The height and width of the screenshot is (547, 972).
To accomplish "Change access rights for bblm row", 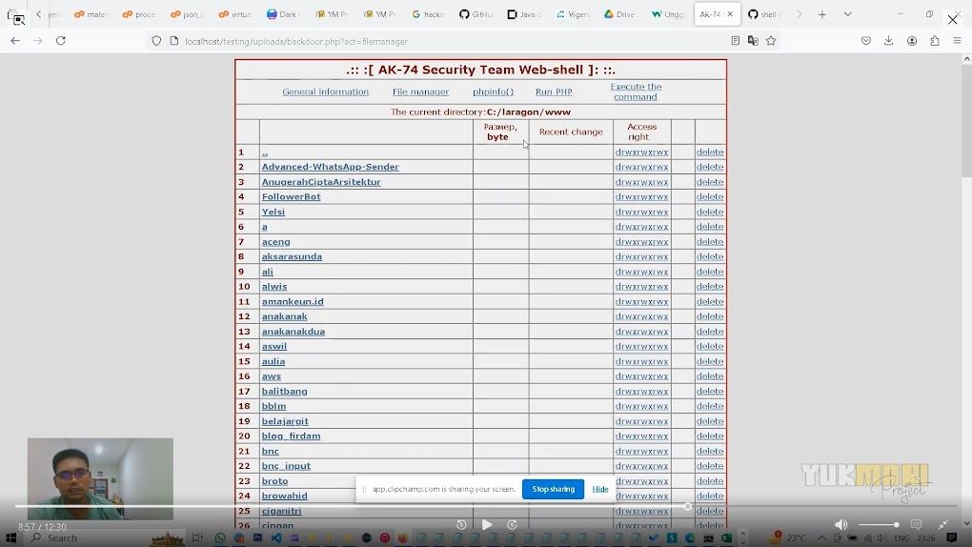I will click(641, 406).
